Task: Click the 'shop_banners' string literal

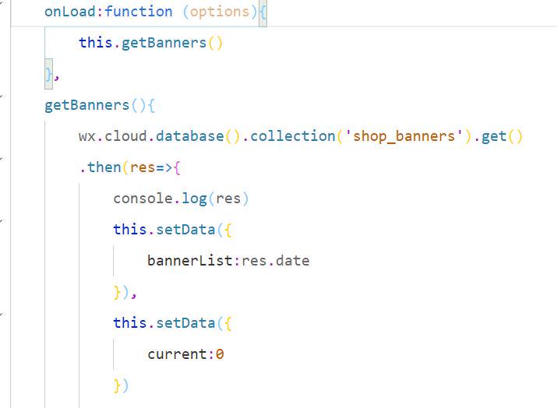Action: click(404, 136)
